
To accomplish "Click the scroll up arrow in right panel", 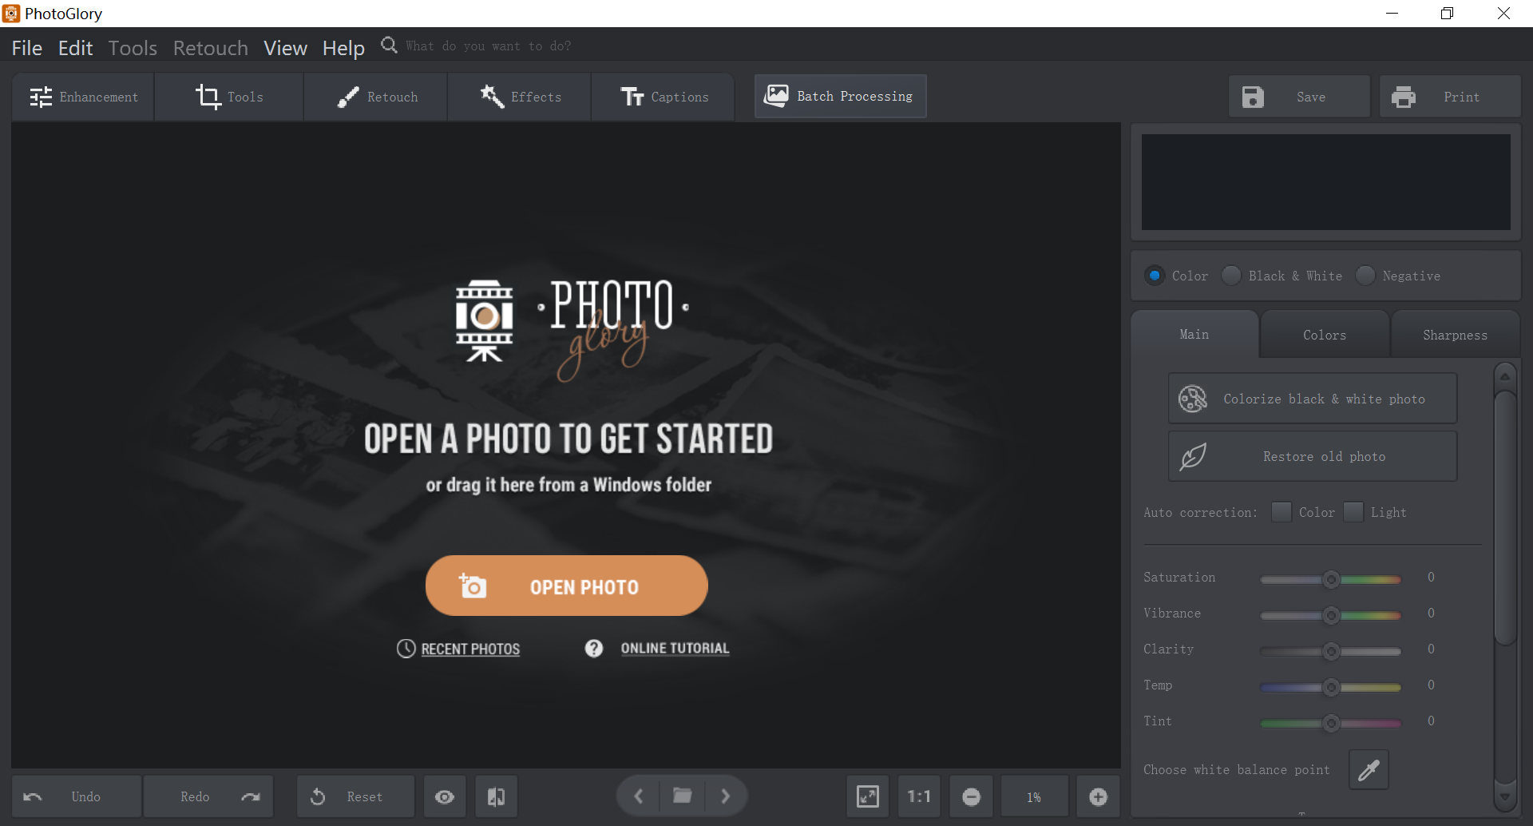I will tap(1505, 375).
